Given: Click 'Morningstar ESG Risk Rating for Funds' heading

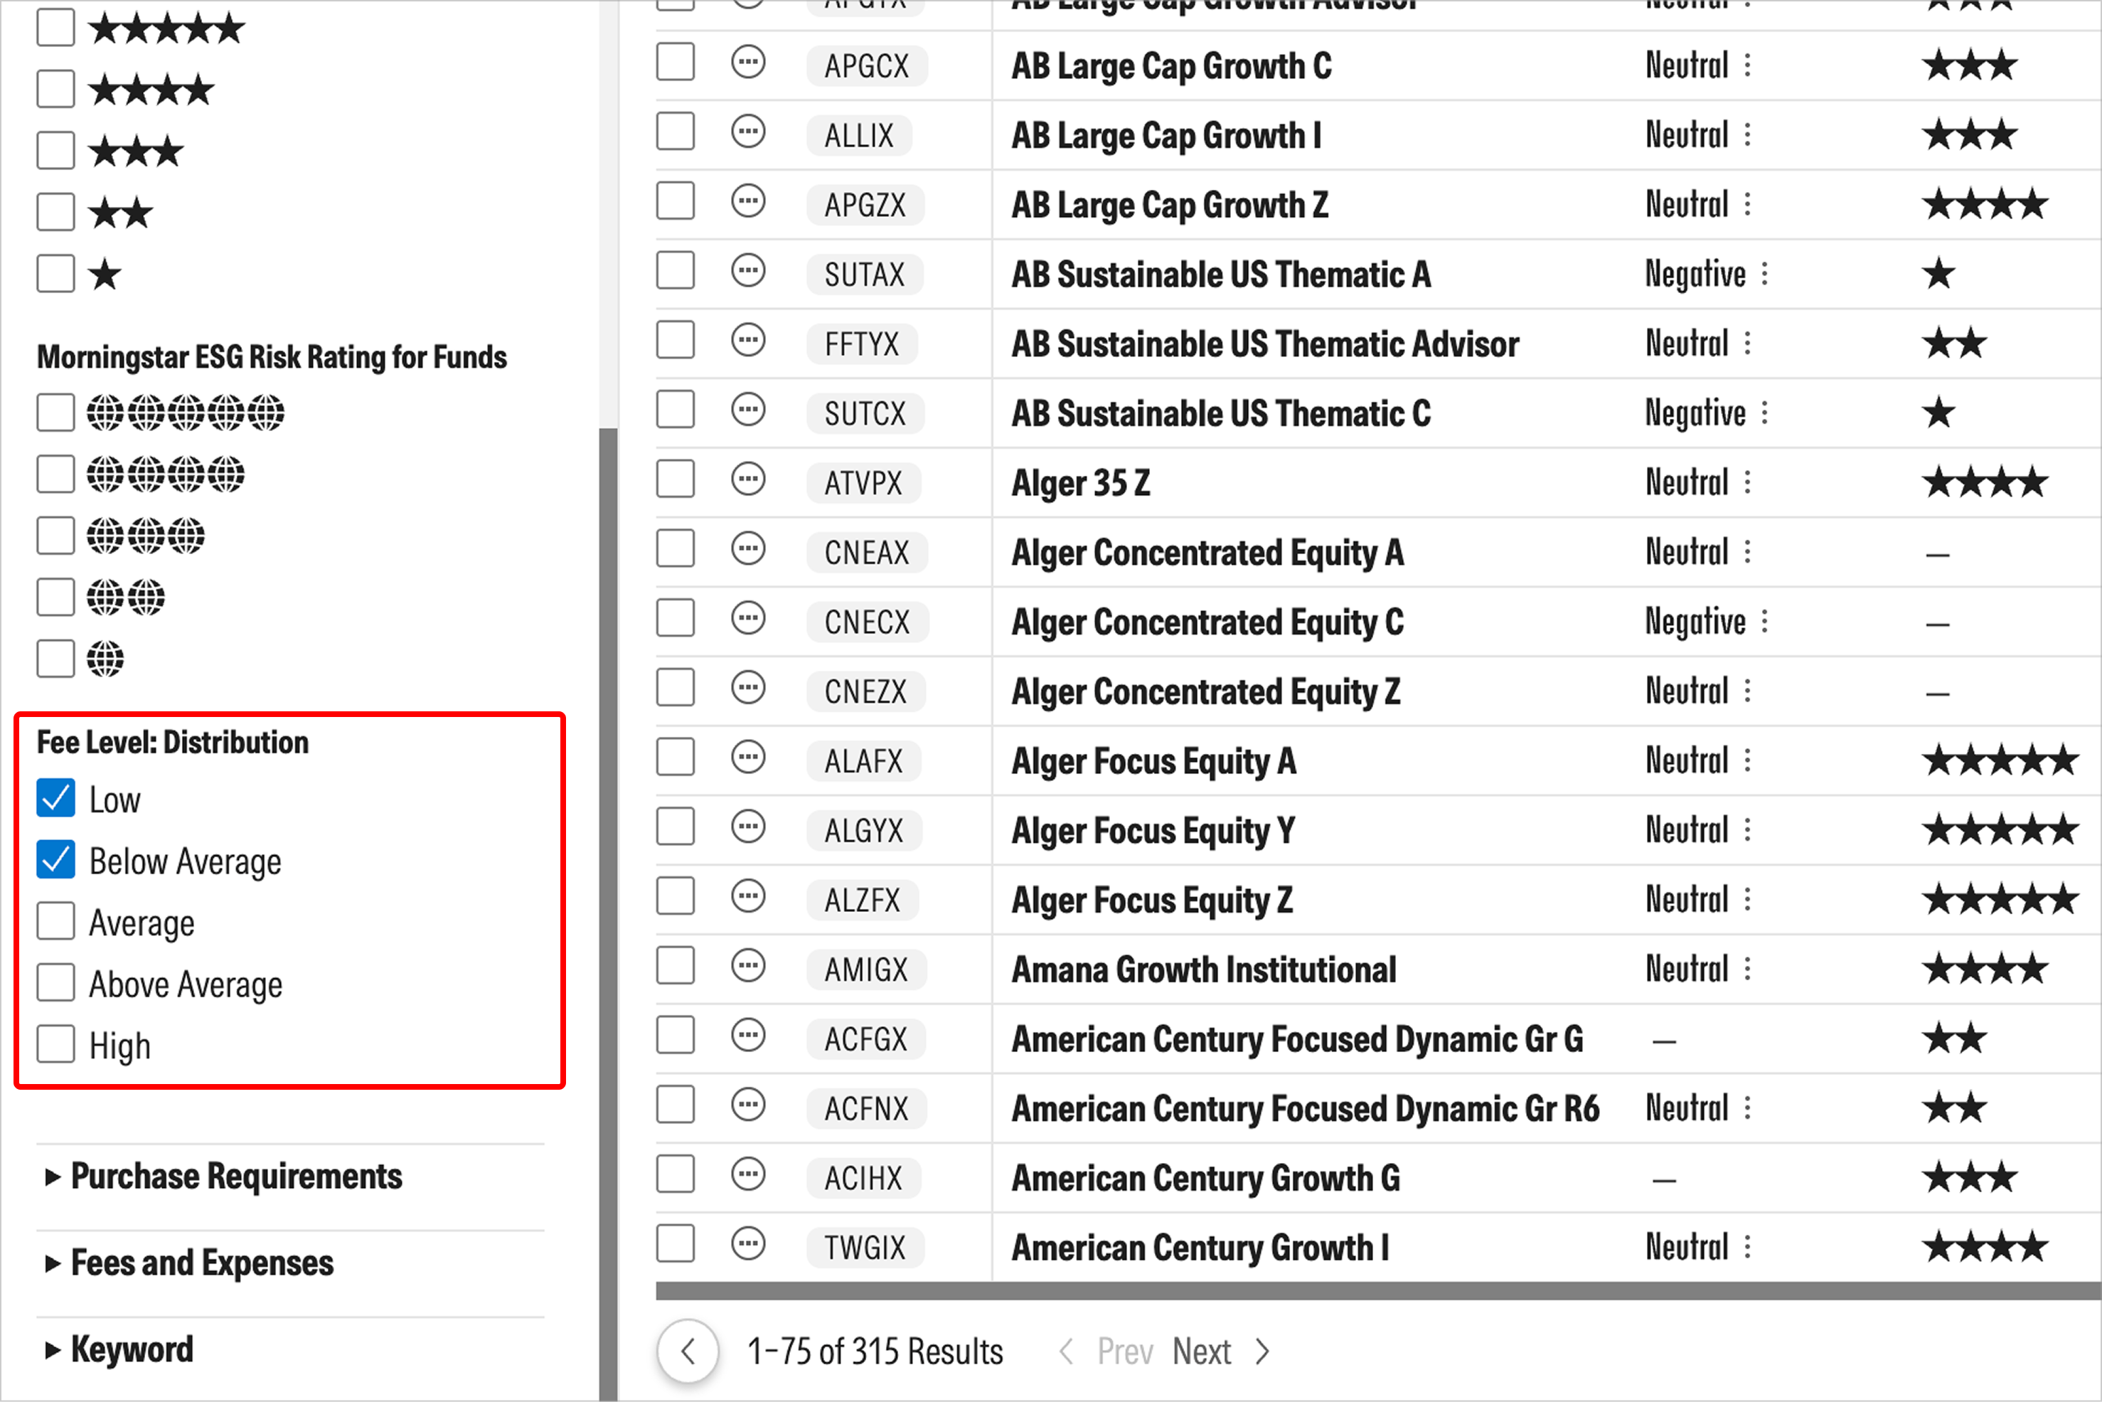Looking at the screenshot, I should coord(272,358).
